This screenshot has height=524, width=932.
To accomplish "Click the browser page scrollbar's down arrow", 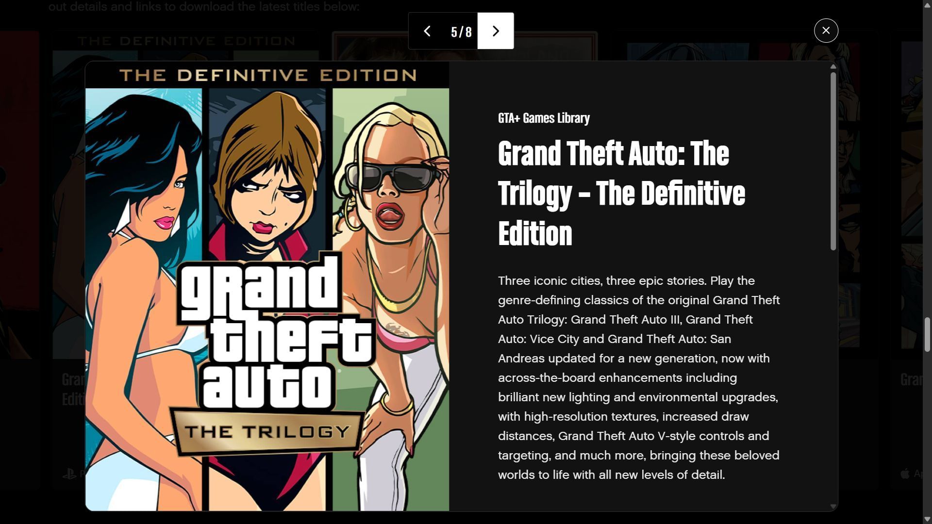I will (x=927, y=520).
